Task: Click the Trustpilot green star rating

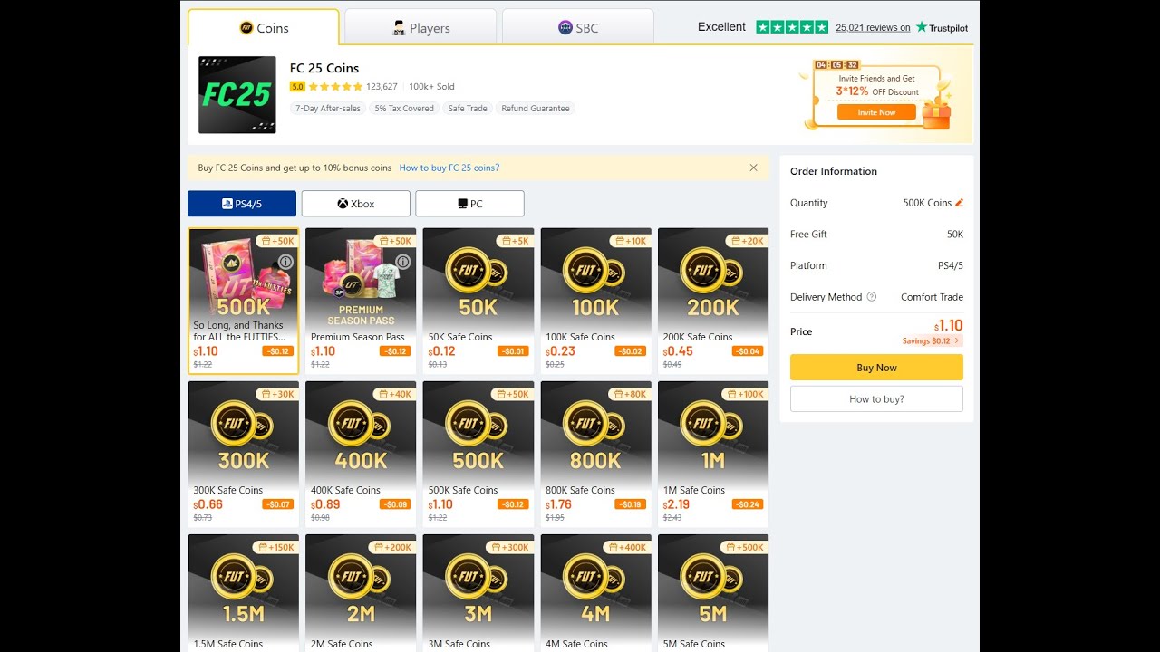Action: 792,27
